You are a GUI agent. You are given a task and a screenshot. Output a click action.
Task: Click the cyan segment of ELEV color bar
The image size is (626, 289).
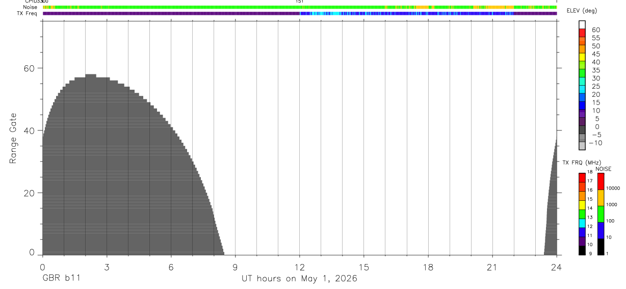(x=582, y=89)
